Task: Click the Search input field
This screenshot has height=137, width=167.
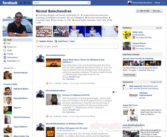Action: pos(60,3)
